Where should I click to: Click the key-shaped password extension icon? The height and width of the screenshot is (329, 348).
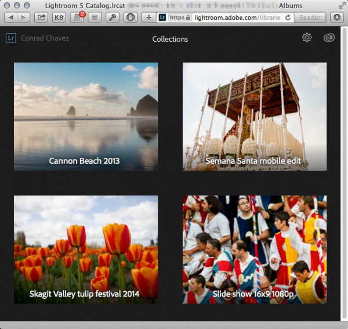tap(113, 17)
